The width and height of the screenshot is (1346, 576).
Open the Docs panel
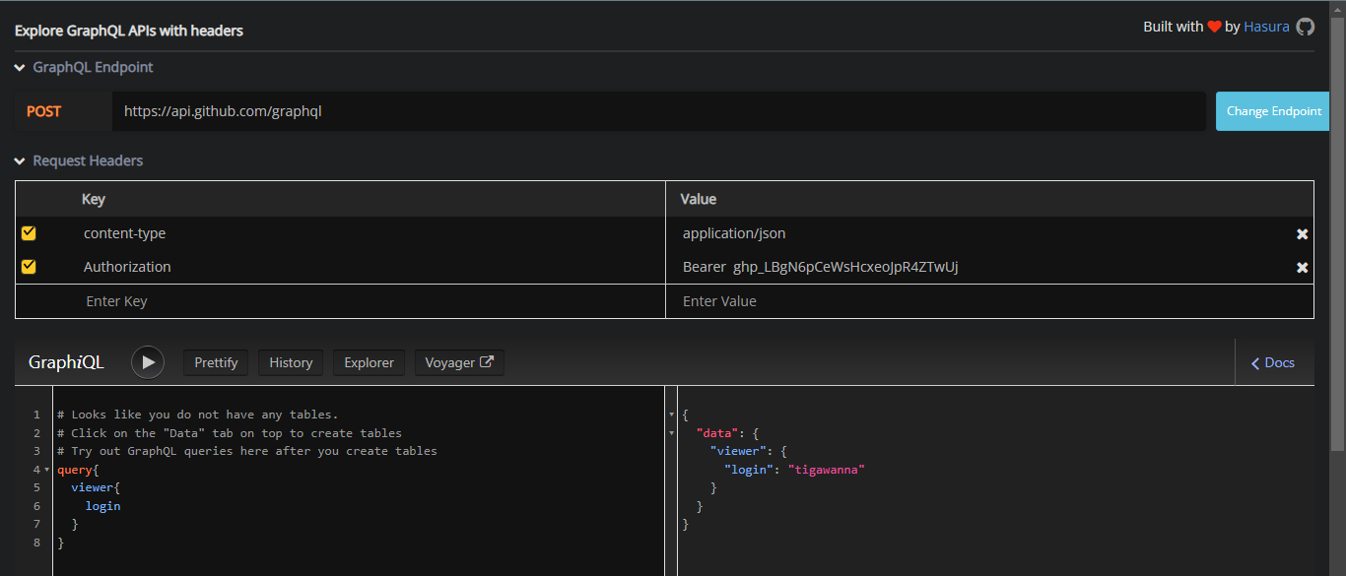tap(1273, 362)
